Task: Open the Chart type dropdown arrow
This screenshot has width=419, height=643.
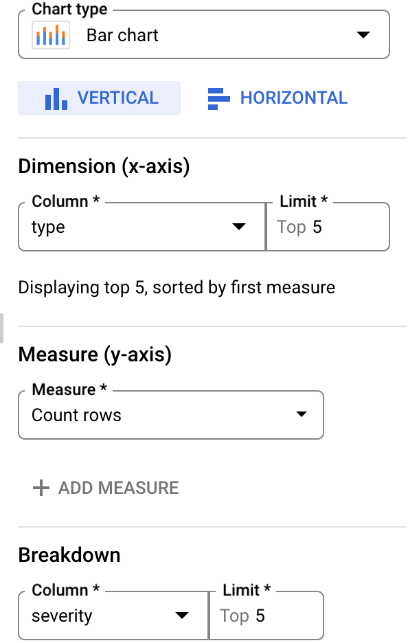Action: [363, 35]
